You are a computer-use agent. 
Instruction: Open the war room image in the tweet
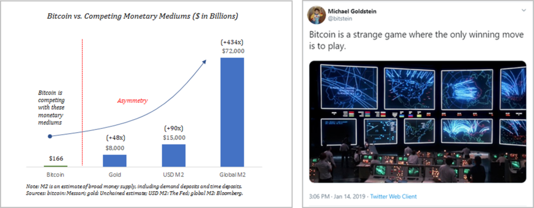[418, 123]
